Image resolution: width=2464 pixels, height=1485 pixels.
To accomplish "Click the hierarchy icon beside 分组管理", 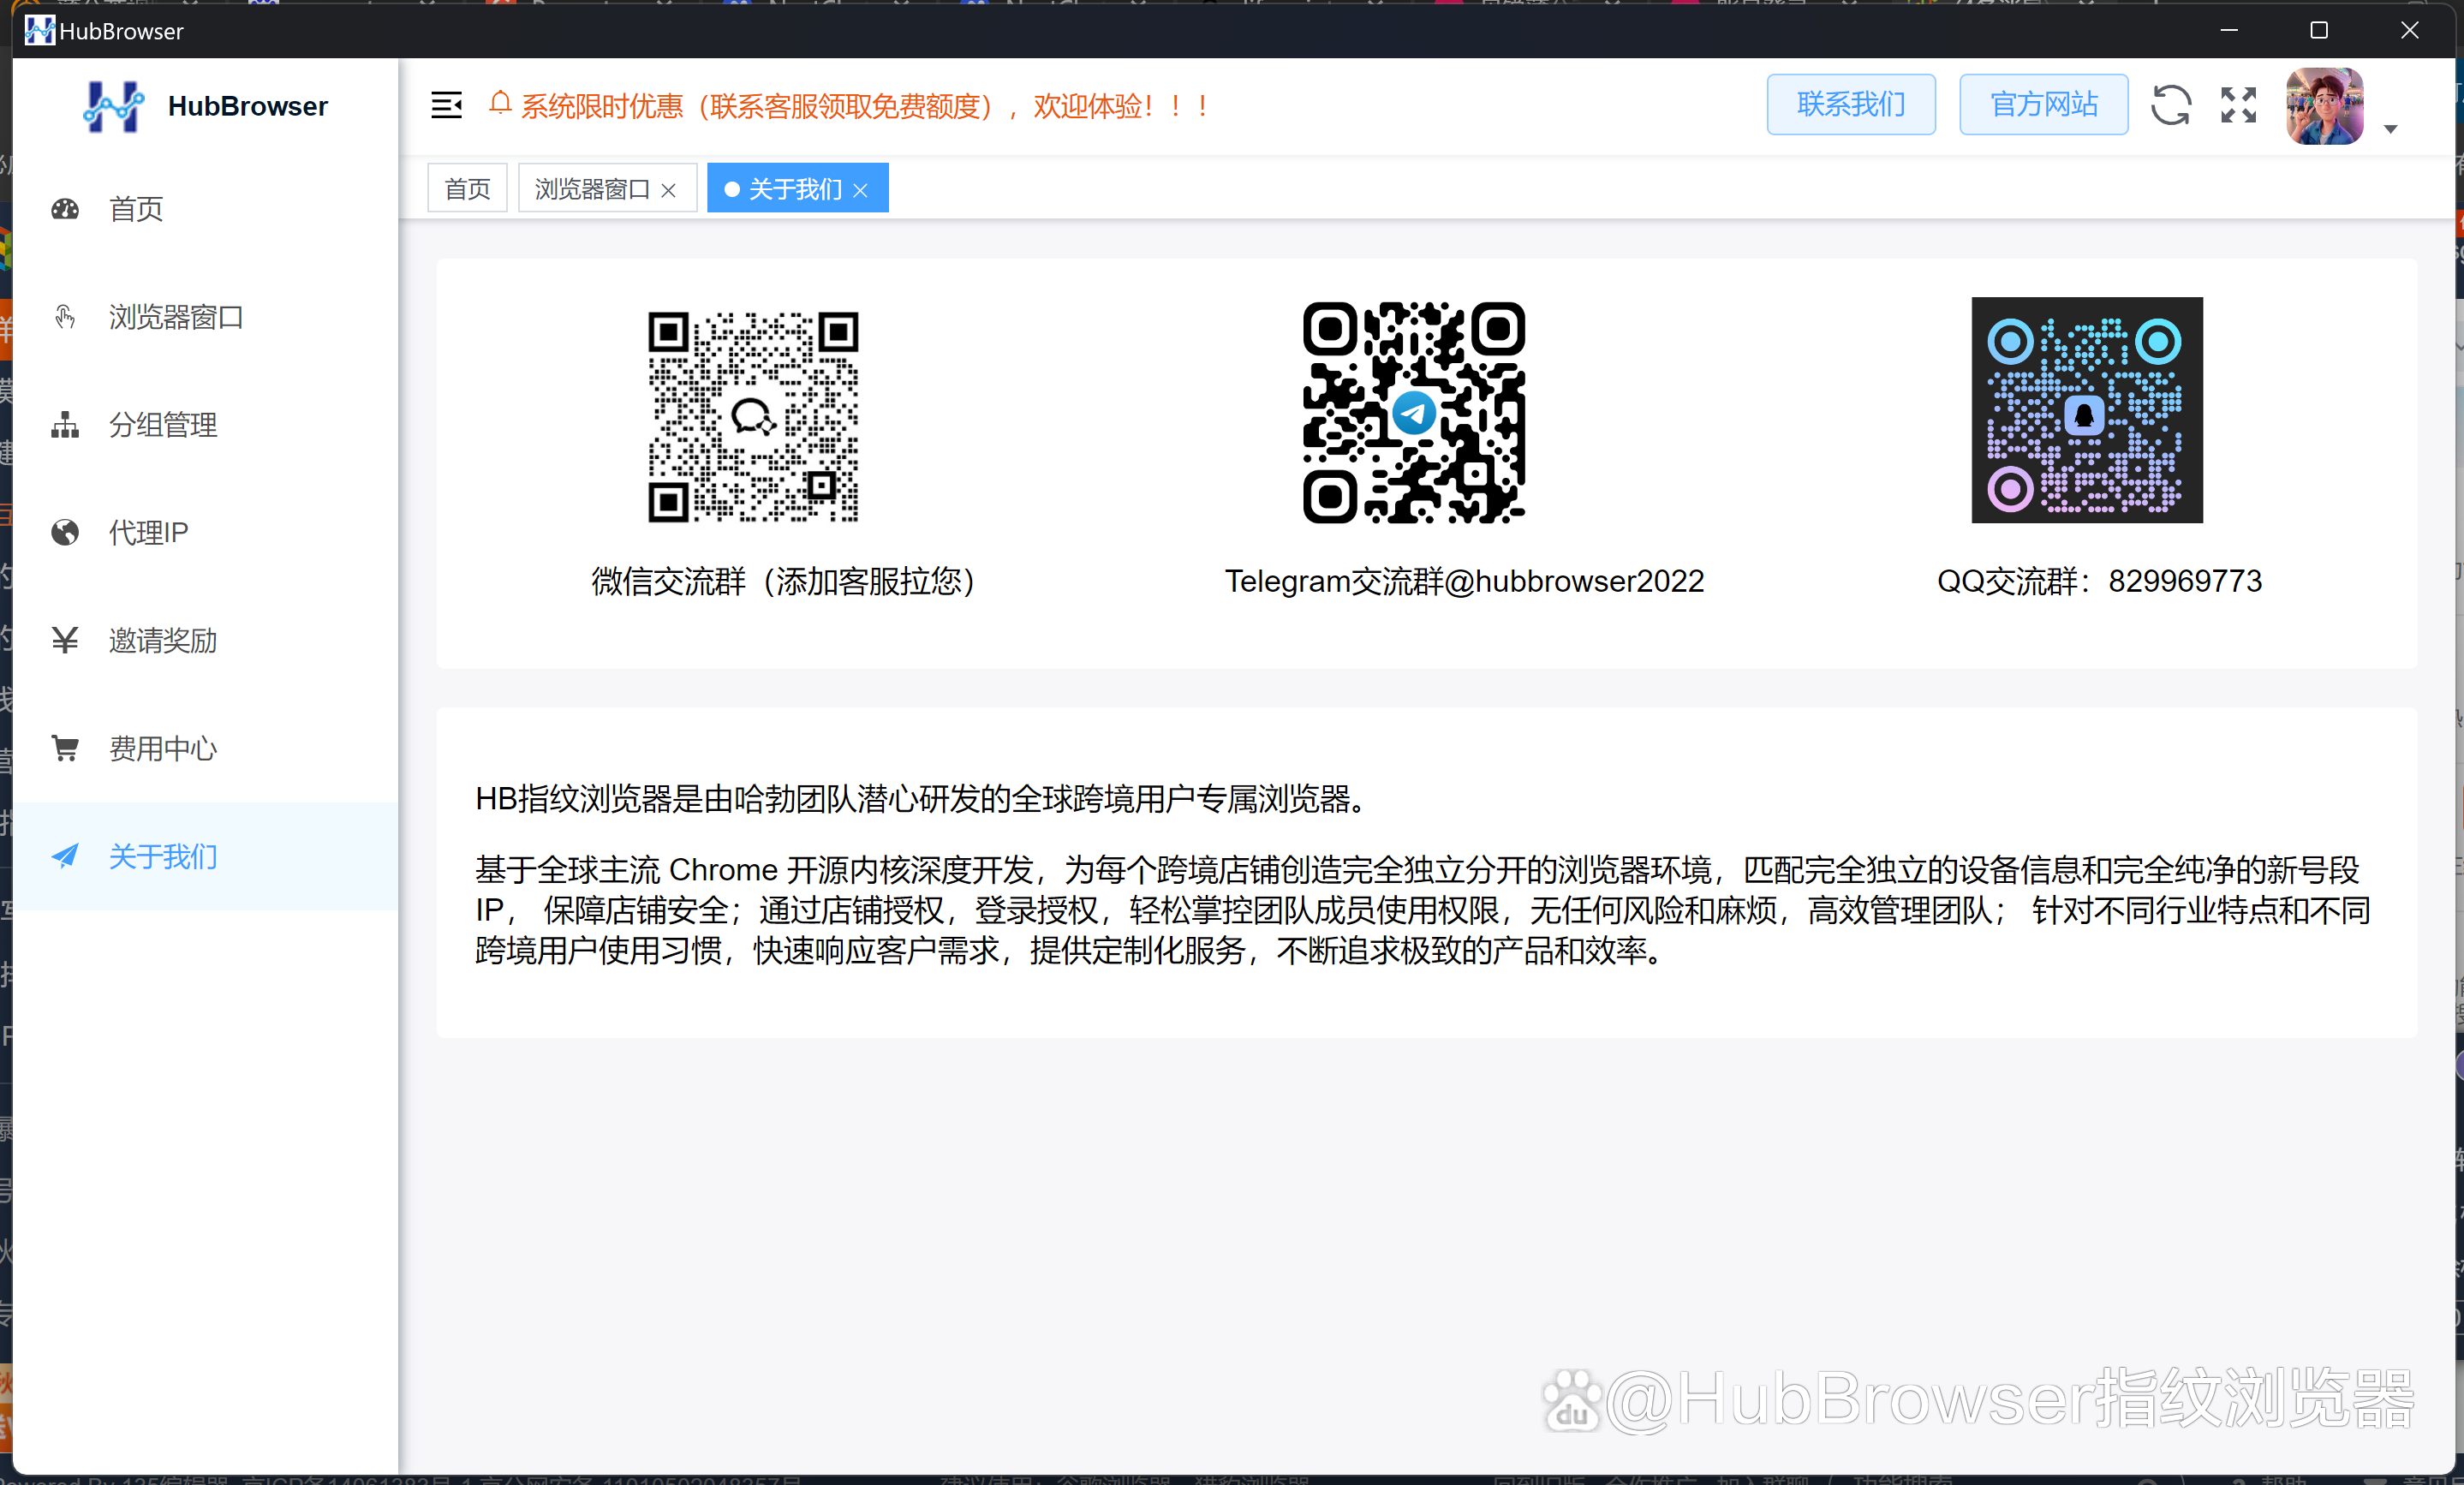I will pos(65,425).
